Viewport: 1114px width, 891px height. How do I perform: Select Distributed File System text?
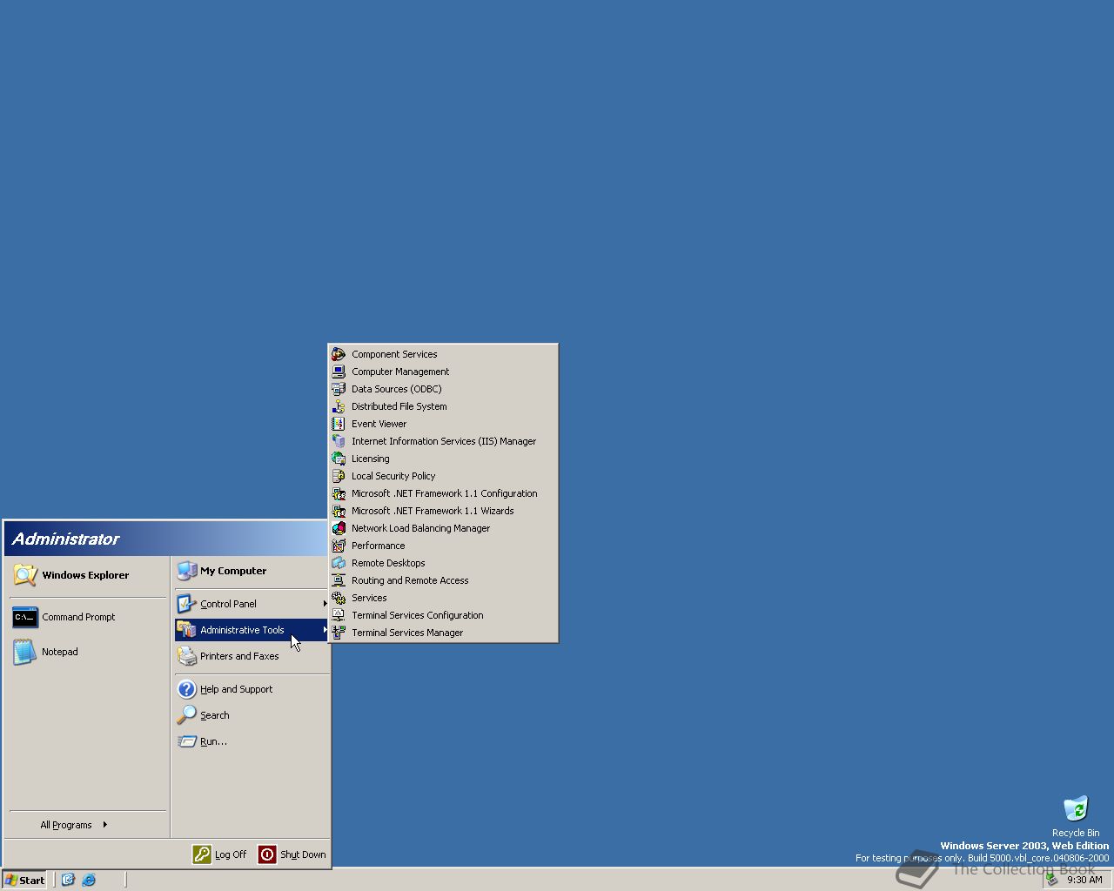coord(399,406)
